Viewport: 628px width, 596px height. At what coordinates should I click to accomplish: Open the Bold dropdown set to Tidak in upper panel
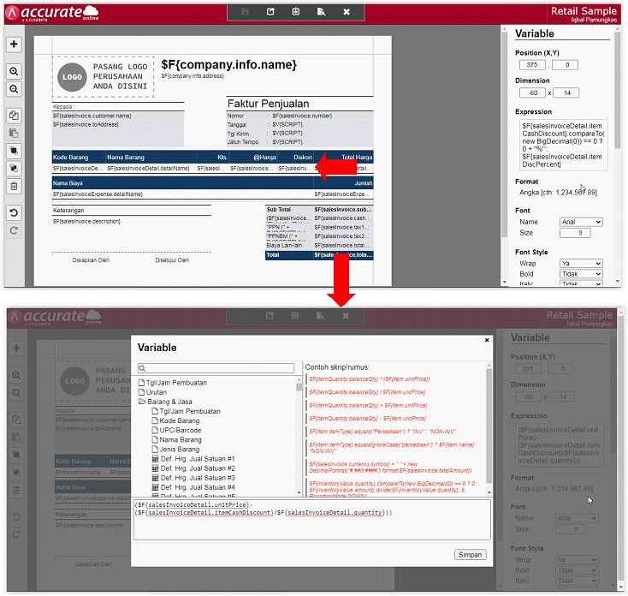tap(581, 274)
